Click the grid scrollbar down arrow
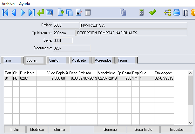This screenshot has height=134, width=195. (190, 123)
